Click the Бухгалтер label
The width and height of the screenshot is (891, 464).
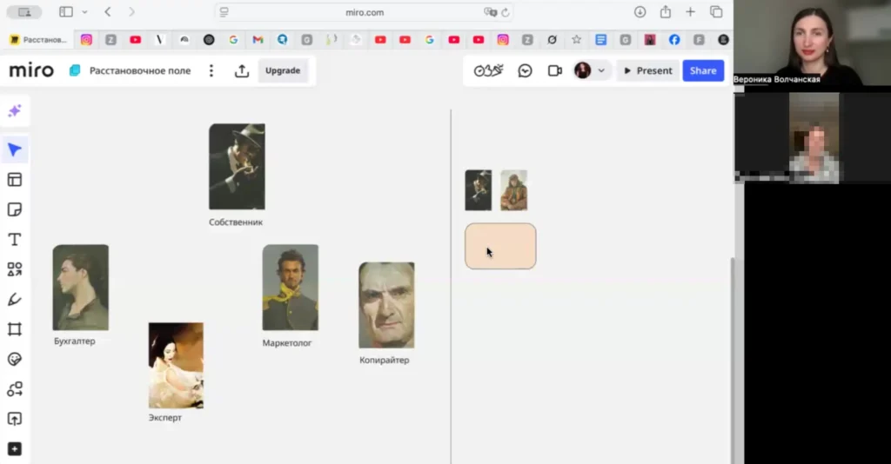click(75, 341)
